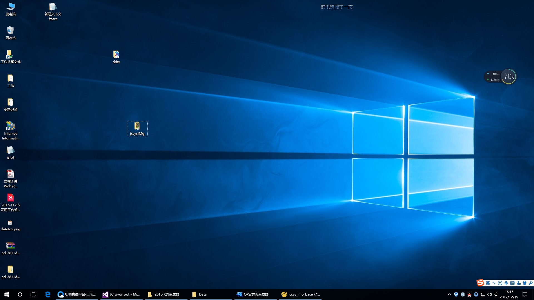Show hidden tray icons chevron
The height and width of the screenshot is (300, 534).
click(x=449, y=294)
